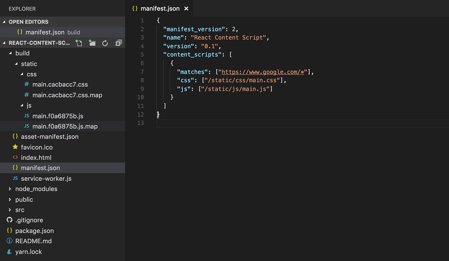Click line number 5 in the gutter
The height and width of the screenshot is (261, 449).
click(x=142, y=55)
